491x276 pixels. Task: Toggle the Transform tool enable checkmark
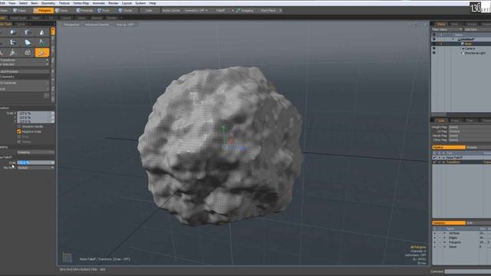pos(434,162)
